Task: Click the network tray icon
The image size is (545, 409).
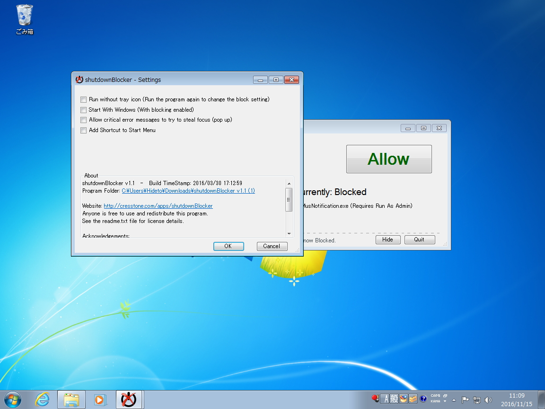Action: tap(477, 400)
